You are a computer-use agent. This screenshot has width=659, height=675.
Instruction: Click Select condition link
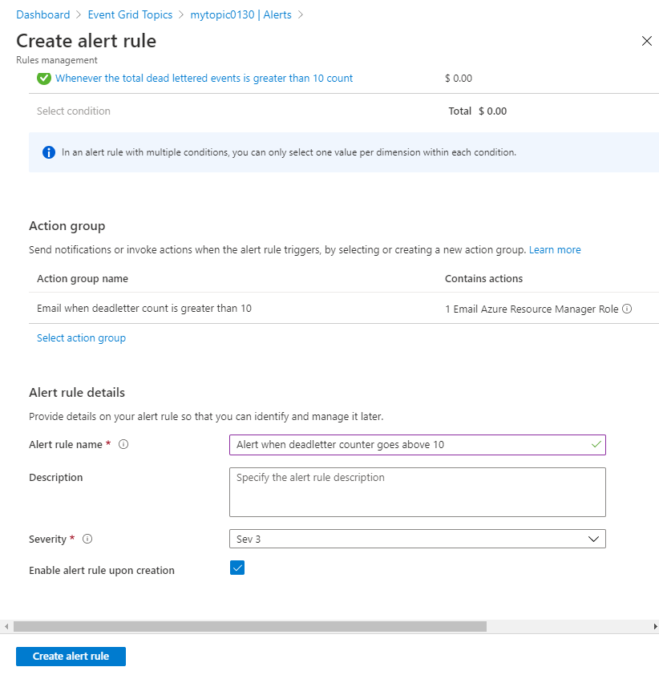(x=74, y=111)
